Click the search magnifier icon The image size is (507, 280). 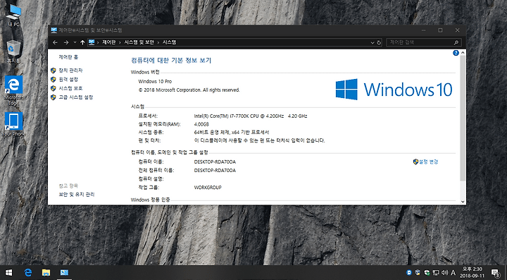[456, 42]
